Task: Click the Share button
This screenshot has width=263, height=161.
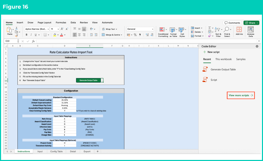Action: 251,23
